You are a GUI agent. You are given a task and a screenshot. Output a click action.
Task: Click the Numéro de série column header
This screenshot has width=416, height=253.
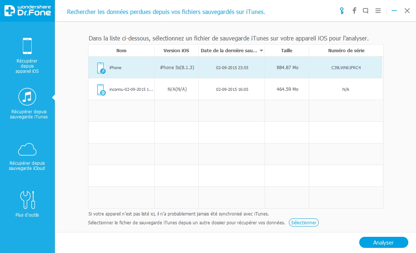346,51
